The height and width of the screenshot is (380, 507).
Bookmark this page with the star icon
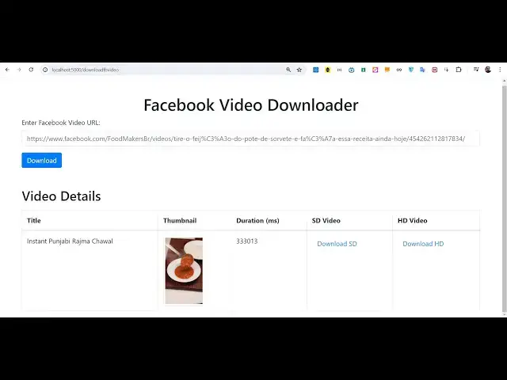point(299,70)
